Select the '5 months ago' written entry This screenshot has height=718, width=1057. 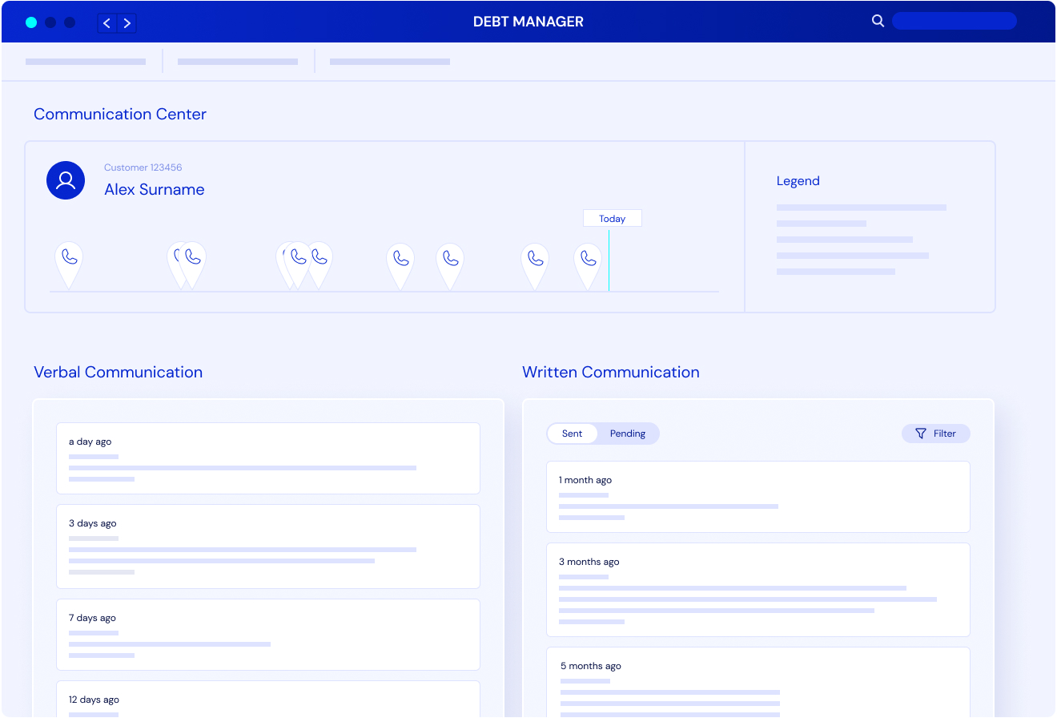tap(758, 681)
